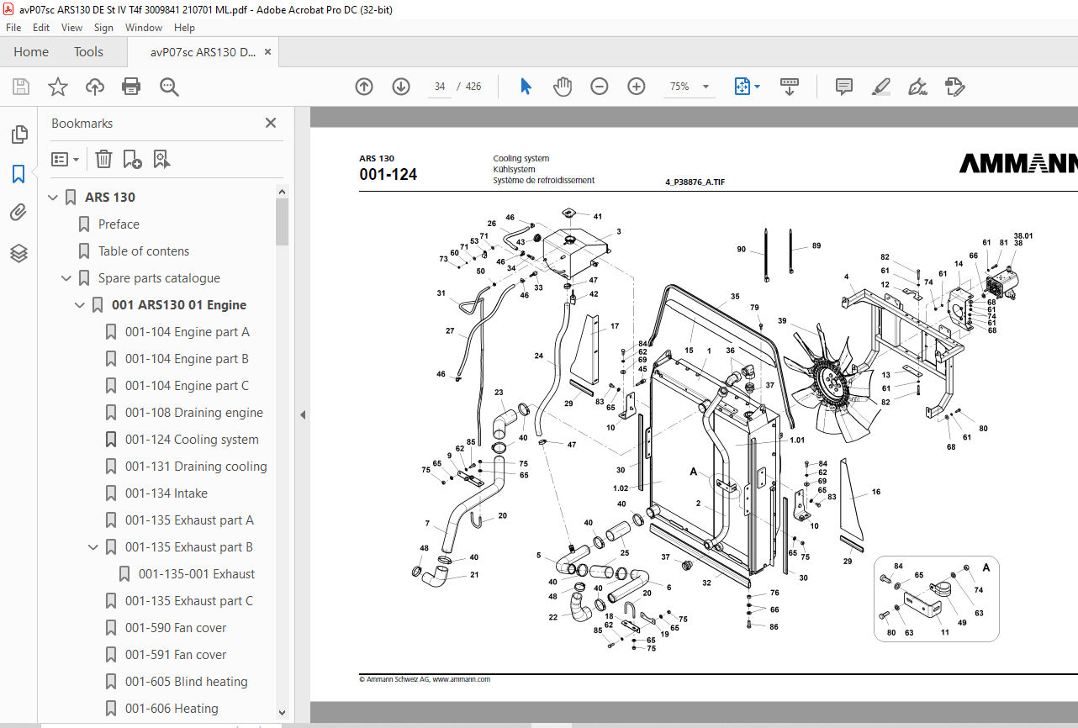1078x728 pixels.
Task: Open the find text magnifier tool
Action: point(169,87)
